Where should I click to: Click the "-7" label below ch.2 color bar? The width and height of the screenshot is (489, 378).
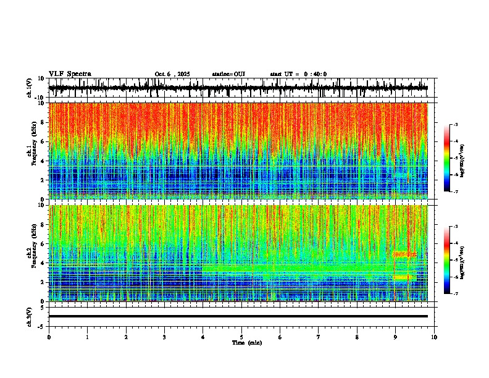pyautogui.click(x=455, y=293)
